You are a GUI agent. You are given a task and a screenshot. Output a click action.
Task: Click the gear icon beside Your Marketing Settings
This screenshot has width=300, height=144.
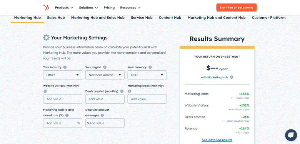point(46,38)
